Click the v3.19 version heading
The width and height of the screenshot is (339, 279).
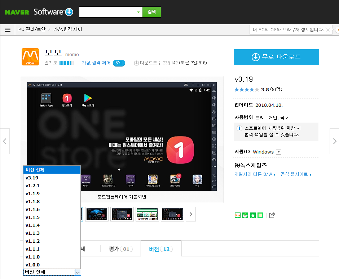click(244, 79)
